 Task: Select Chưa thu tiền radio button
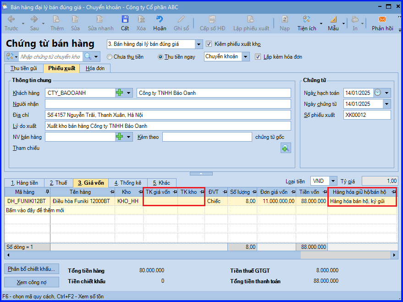pos(110,57)
